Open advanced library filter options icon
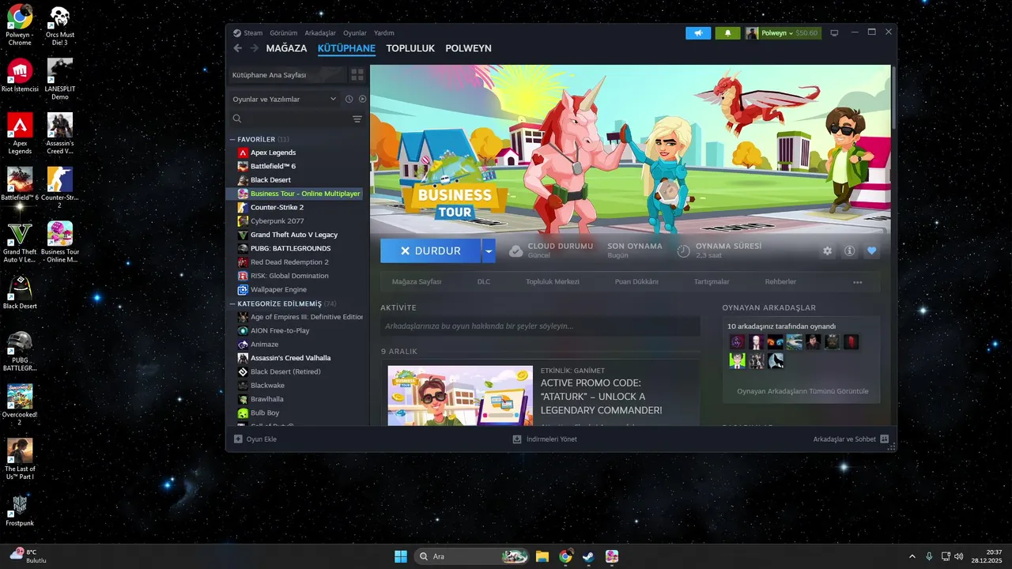Viewport: 1012px width, 569px height. point(357,119)
